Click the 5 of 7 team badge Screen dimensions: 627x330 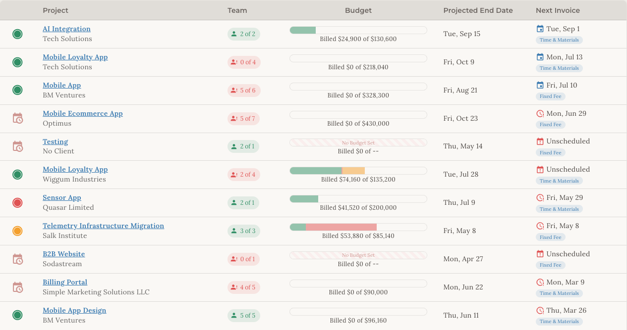point(244,119)
